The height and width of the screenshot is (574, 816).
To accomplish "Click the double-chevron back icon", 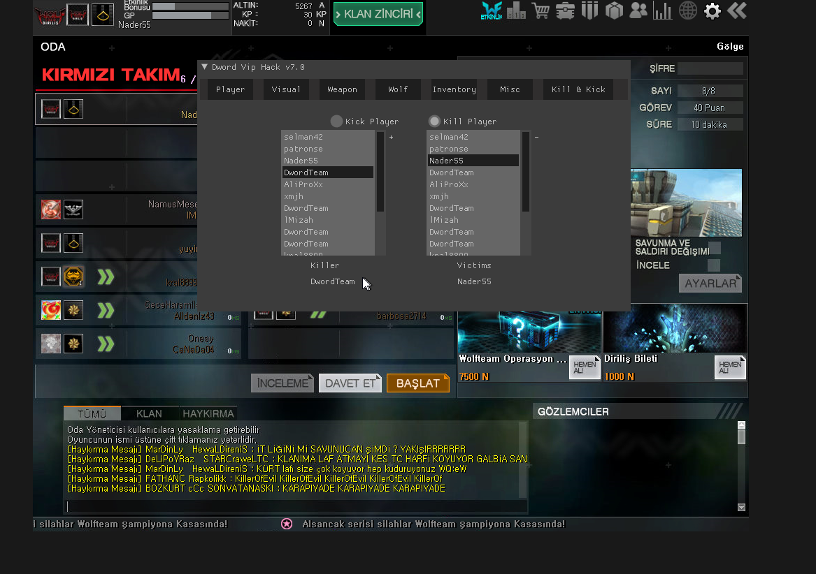I will point(736,11).
